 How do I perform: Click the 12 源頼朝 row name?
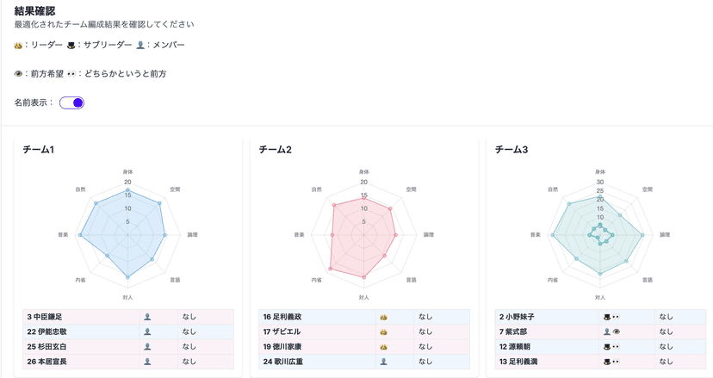(x=517, y=347)
